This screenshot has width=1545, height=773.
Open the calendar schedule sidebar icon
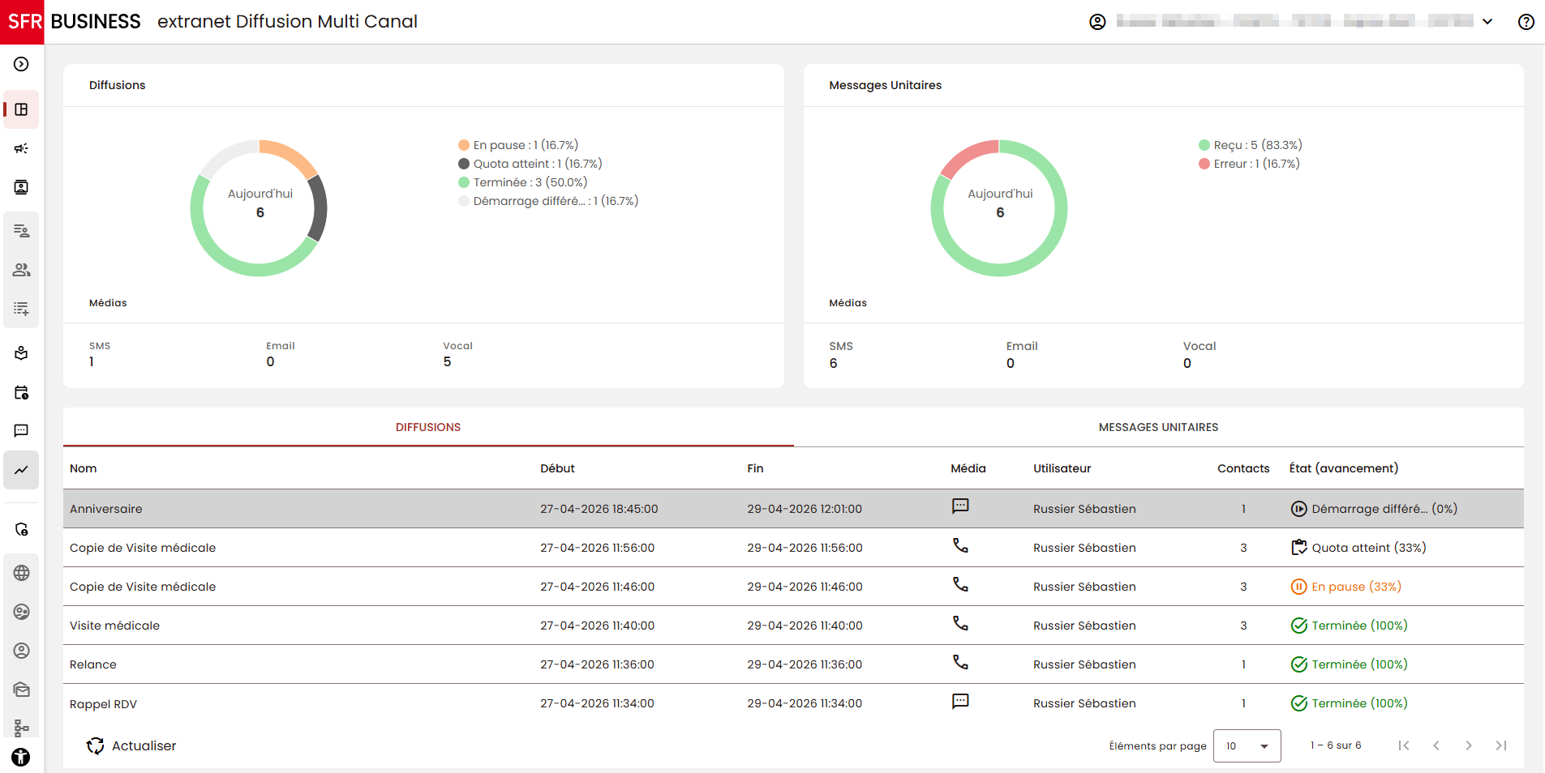(22, 393)
